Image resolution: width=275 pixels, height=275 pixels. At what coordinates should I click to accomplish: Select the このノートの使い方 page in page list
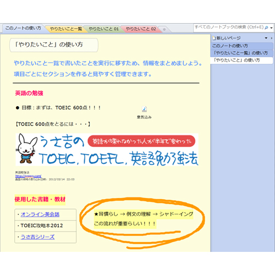pos(241,46)
